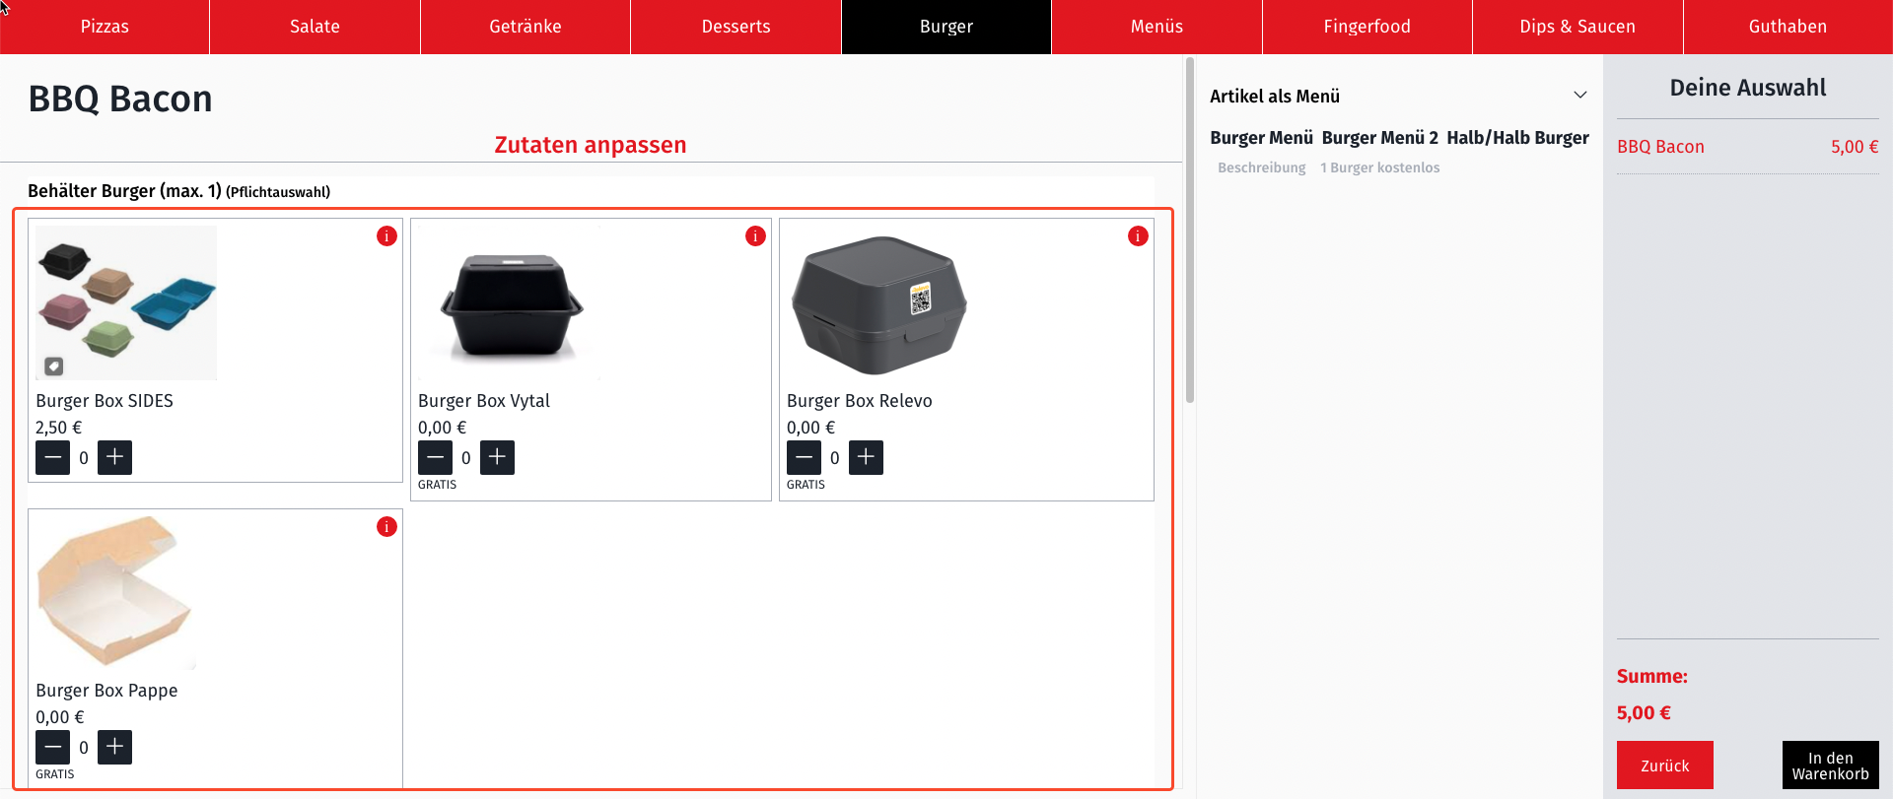Click Zurück button

[1664, 766]
